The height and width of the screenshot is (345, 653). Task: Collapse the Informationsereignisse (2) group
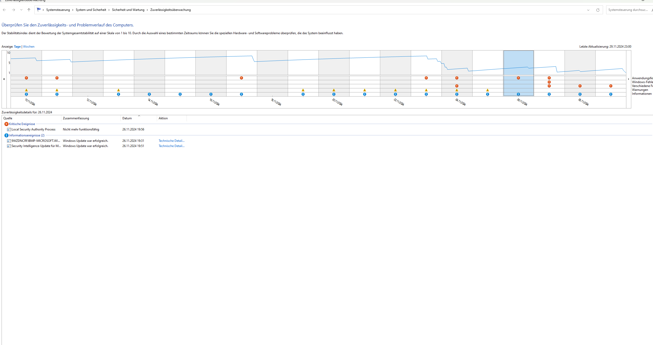tap(26, 135)
